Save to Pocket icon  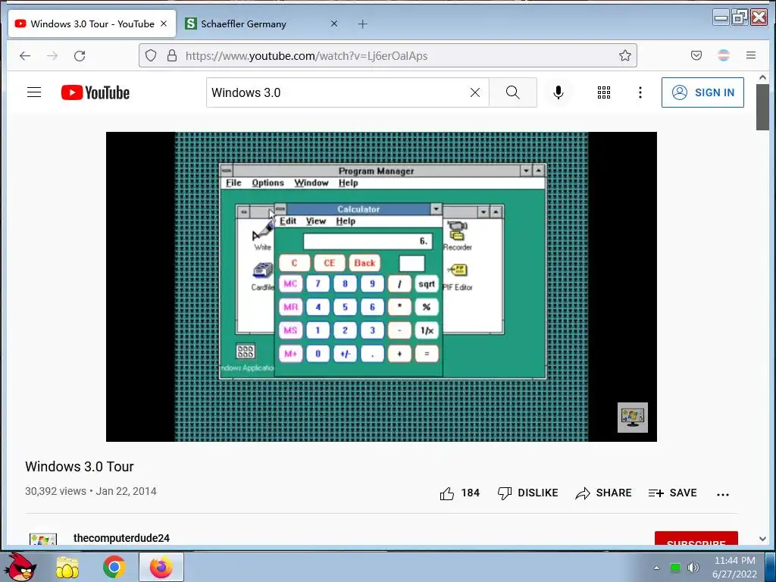[696, 55]
